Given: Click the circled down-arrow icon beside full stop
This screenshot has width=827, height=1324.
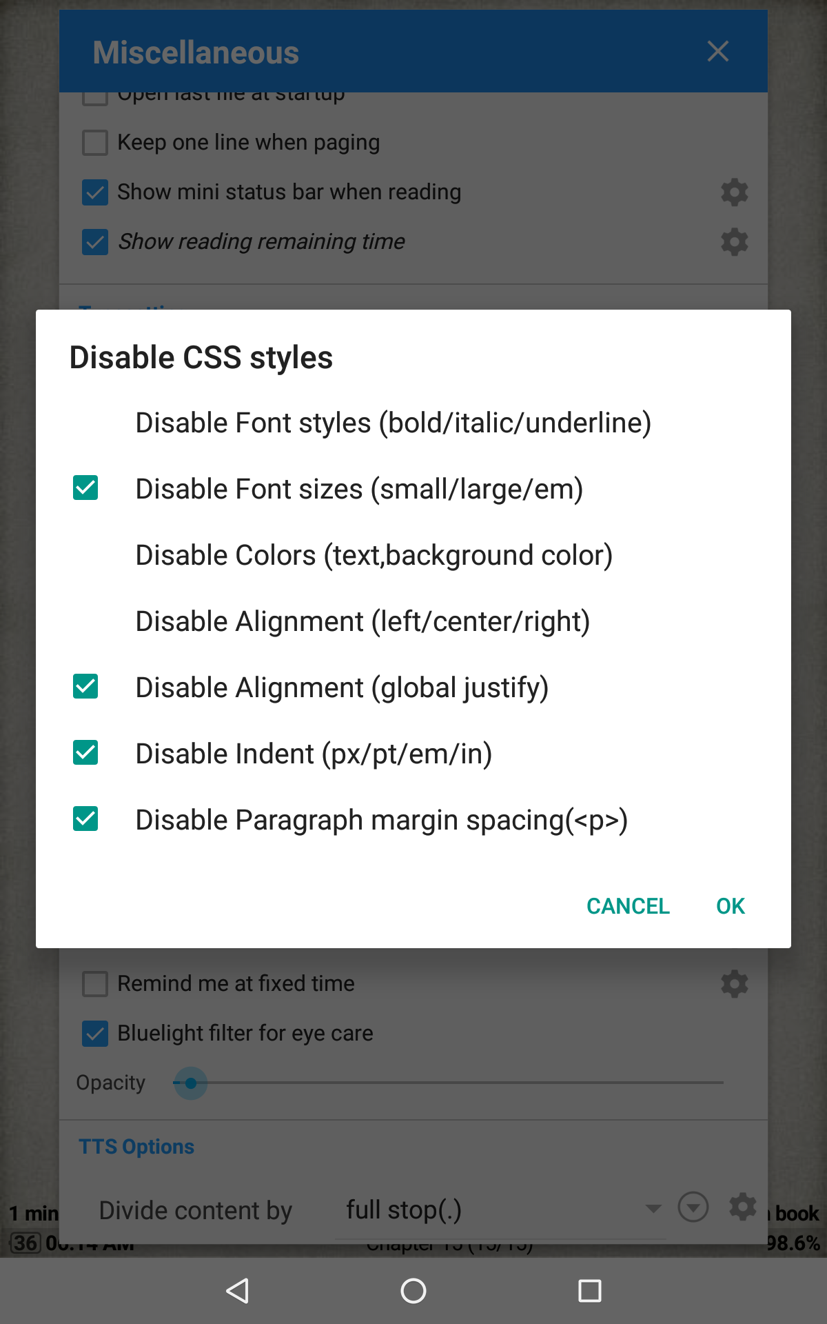Looking at the screenshot, I should tap(693, 1207).
